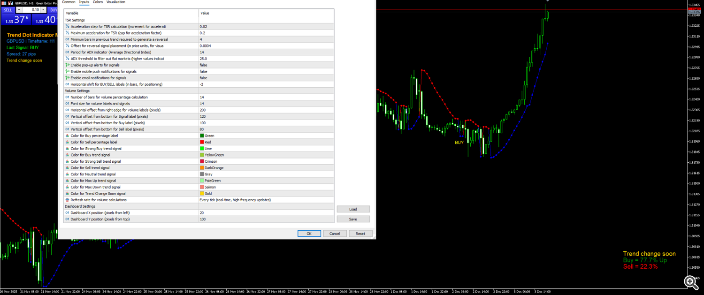Click the magnifier zoom icon on the chart
This screenshot has width=704, height=295.
coord(692,282)
